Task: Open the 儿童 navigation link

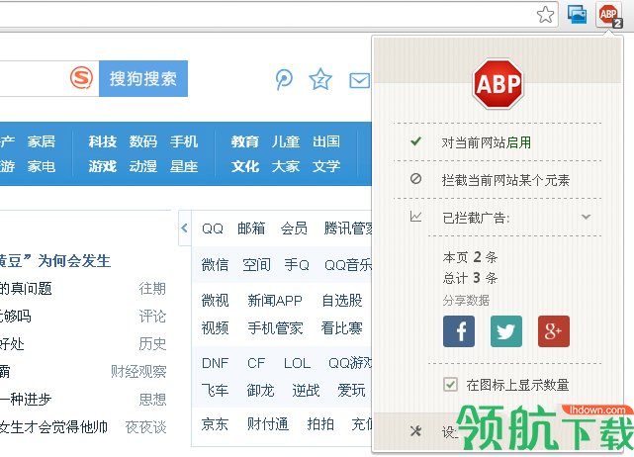Action: point(286,141)
